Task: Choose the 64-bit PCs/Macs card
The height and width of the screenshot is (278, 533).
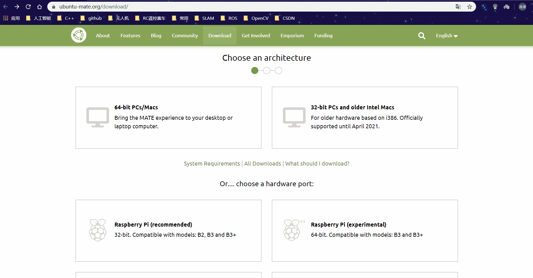Action: pyautogui.click(x=169, y=118)
